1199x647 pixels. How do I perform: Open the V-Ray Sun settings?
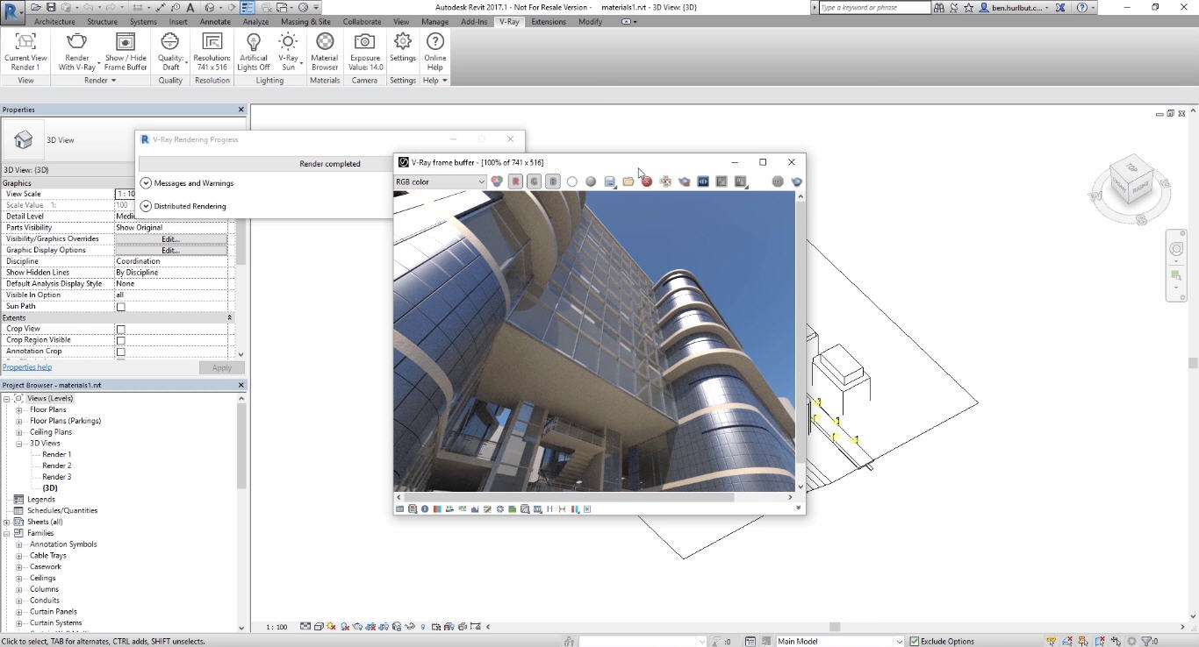288,51
